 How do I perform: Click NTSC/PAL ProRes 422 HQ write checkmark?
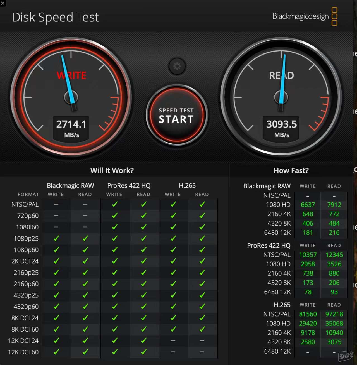114,204
